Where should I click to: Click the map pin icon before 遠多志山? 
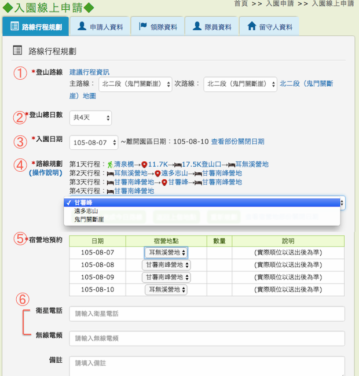[157, 173]
